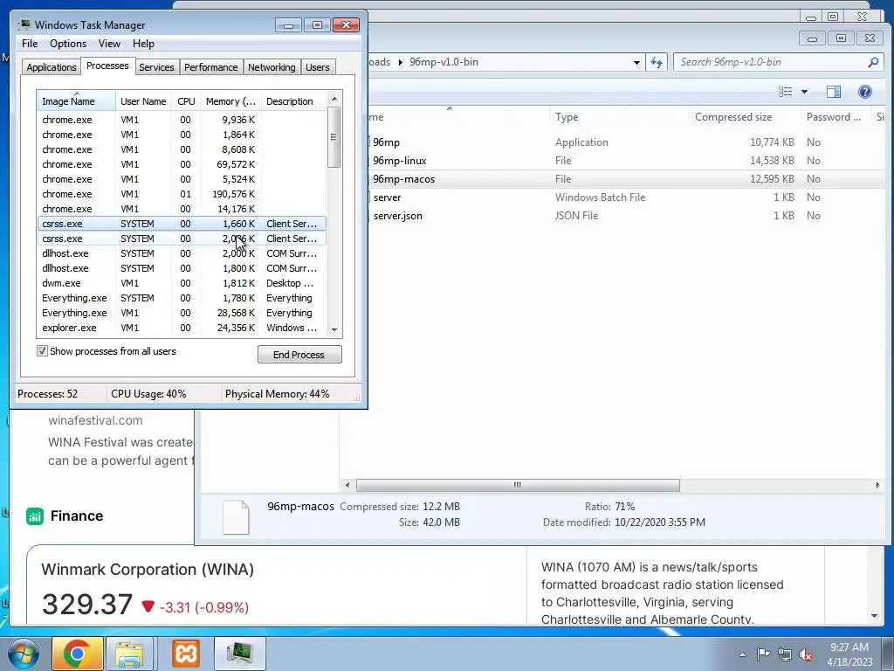Click the process list scroll down arrow
The height and width of the screenshot is (671, 894).
(334, 329)
